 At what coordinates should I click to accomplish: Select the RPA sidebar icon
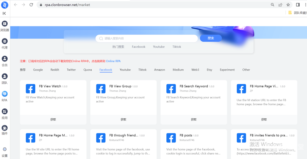pyautogui.click(x=4, y=94)
